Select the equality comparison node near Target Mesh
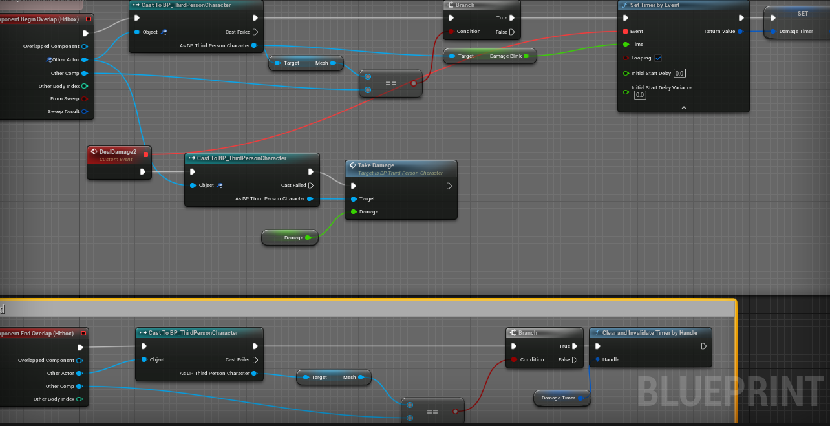 coord(390,83)
